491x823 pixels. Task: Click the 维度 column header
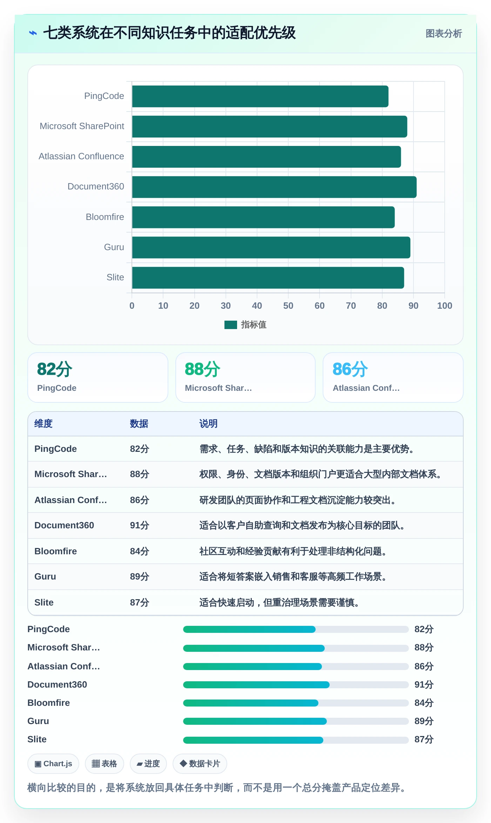click(x=43, y=424)
